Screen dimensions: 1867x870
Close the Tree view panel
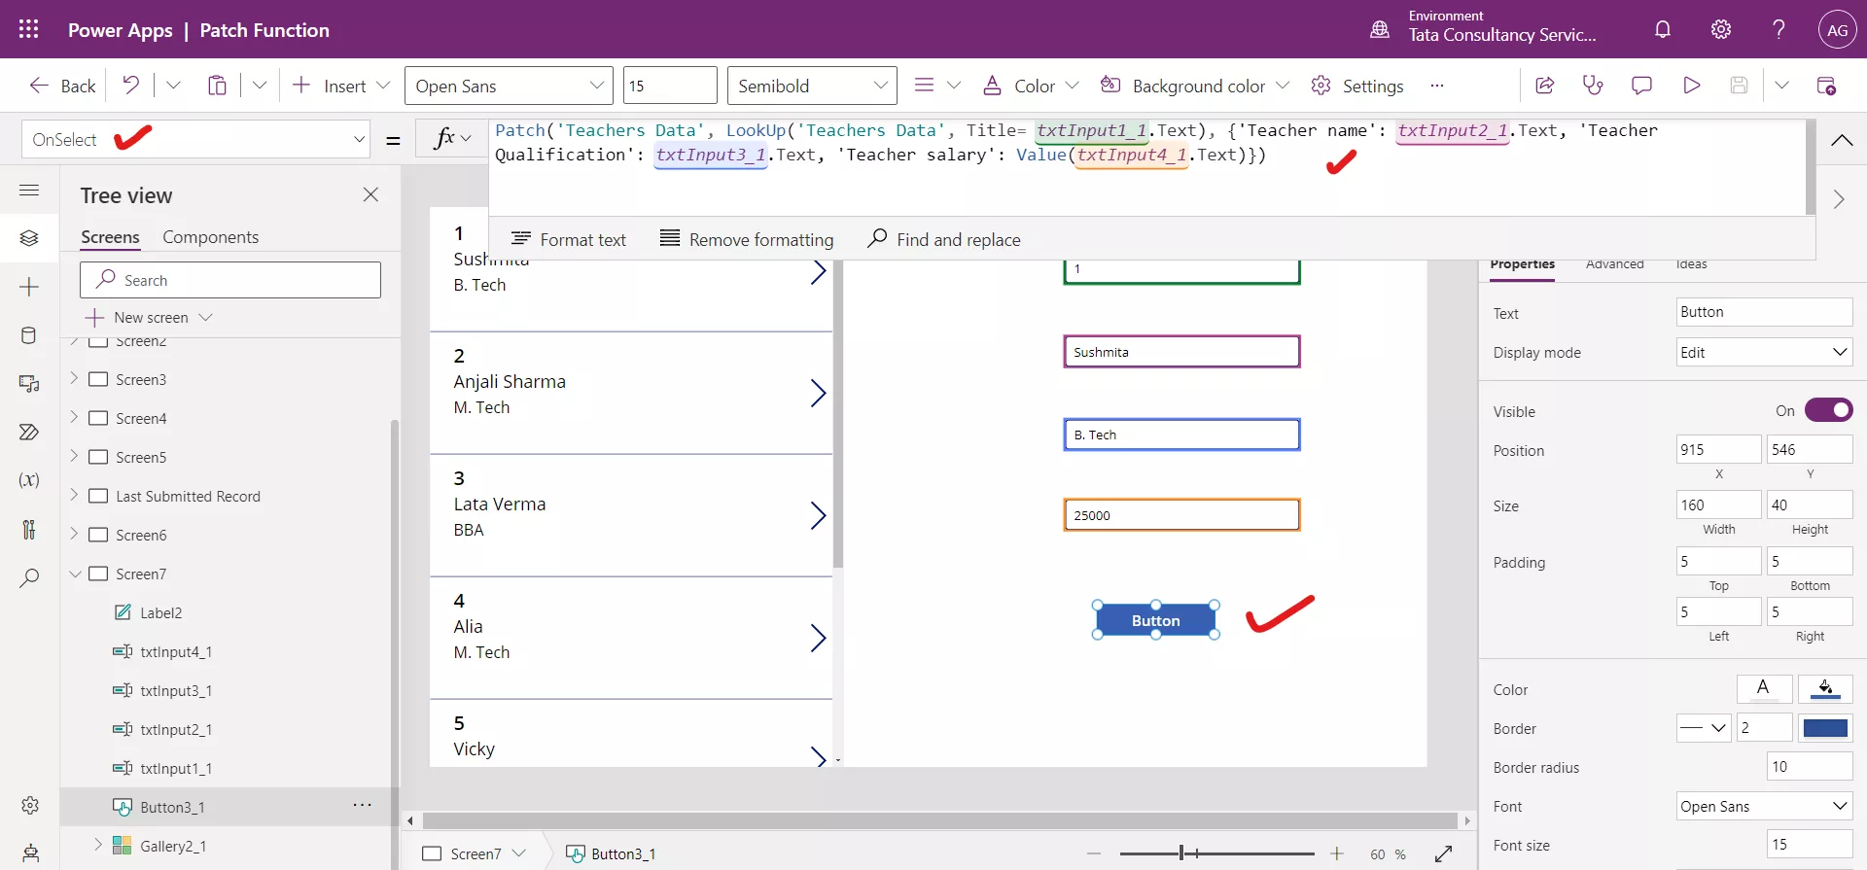370,194
